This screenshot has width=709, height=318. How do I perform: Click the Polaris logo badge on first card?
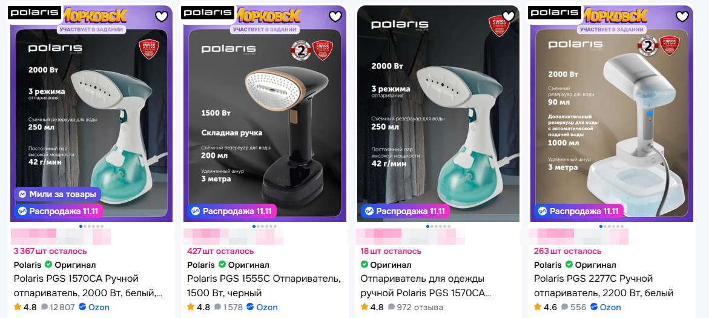(x=35, y=13)
